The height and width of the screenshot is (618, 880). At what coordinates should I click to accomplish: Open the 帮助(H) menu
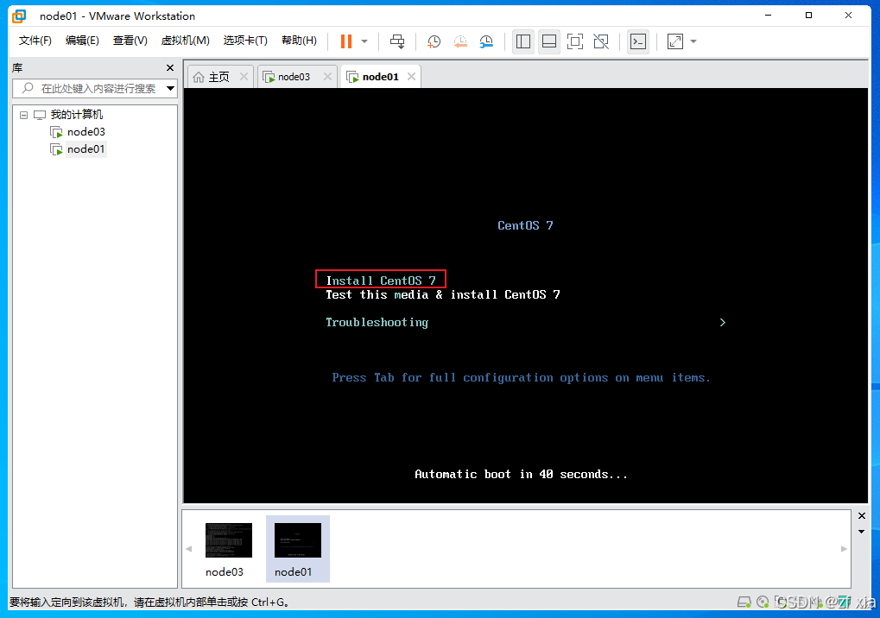click(299, 41)
